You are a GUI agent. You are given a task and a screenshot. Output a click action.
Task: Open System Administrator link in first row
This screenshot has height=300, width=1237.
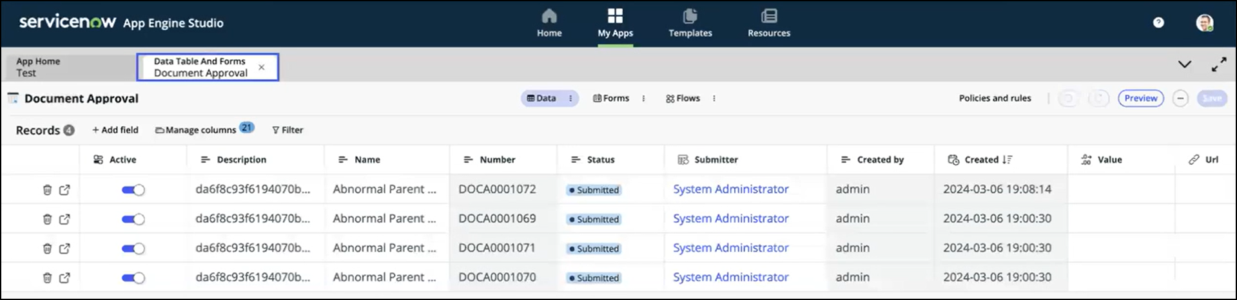point(730,189)
